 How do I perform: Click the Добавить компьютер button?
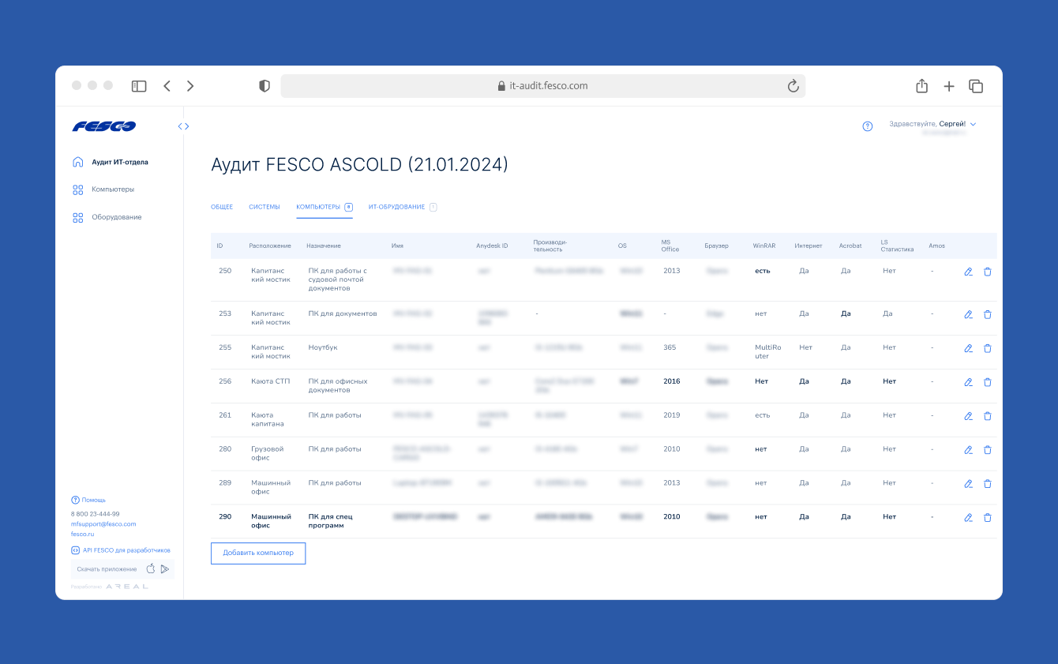(258, 553)
